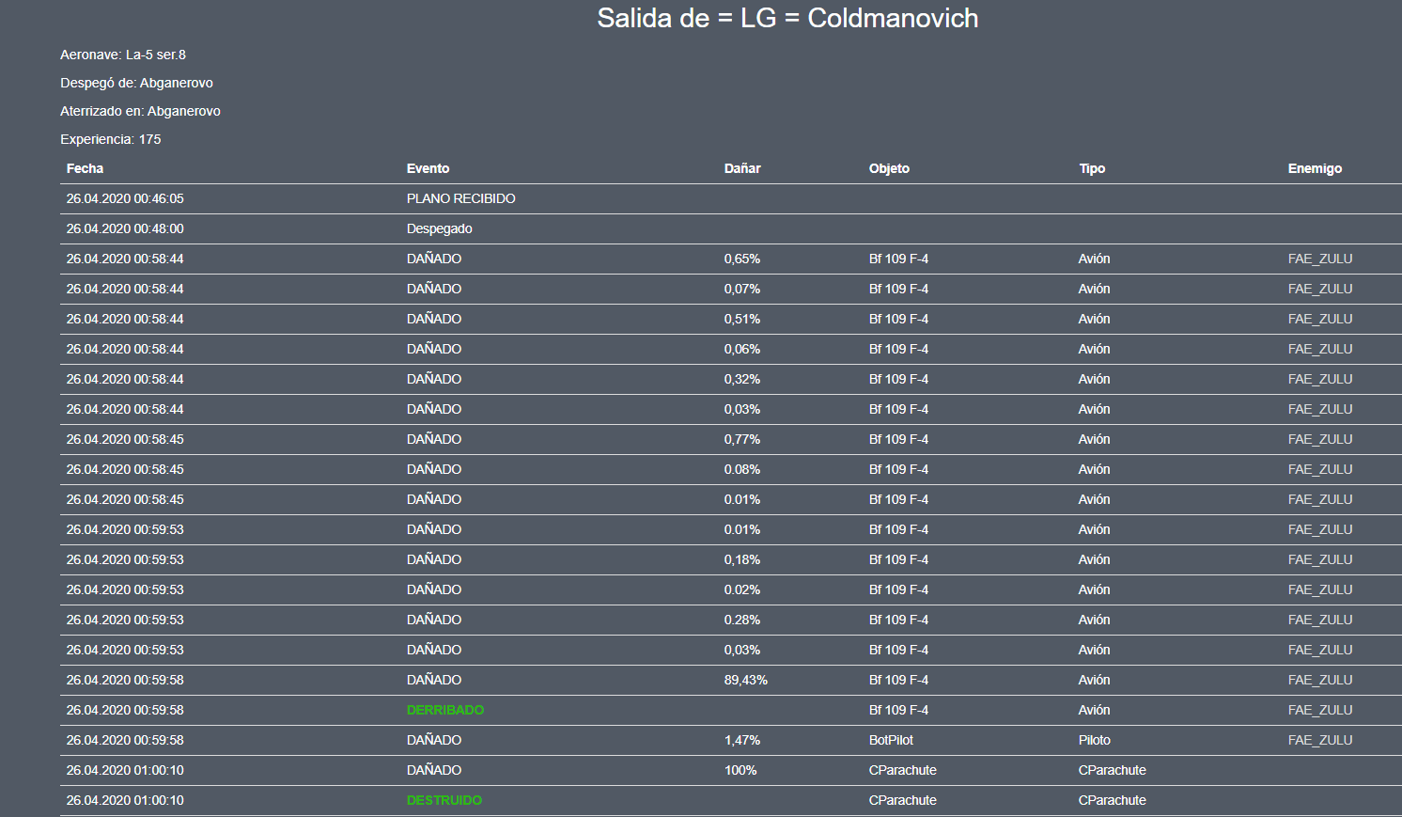
Task: Click the 'Experiencia: 175' line
Action: tap(111, 139)
